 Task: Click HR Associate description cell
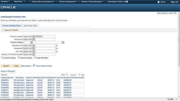click(19, 80)
